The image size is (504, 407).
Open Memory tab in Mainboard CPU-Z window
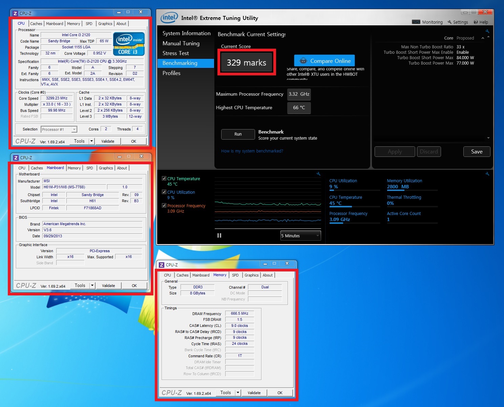pyautogui.click(x=74, y=168)
